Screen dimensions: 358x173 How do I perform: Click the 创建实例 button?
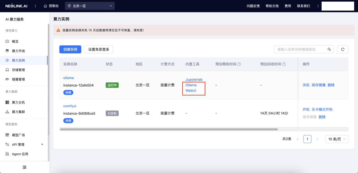[x=70, y=49]
